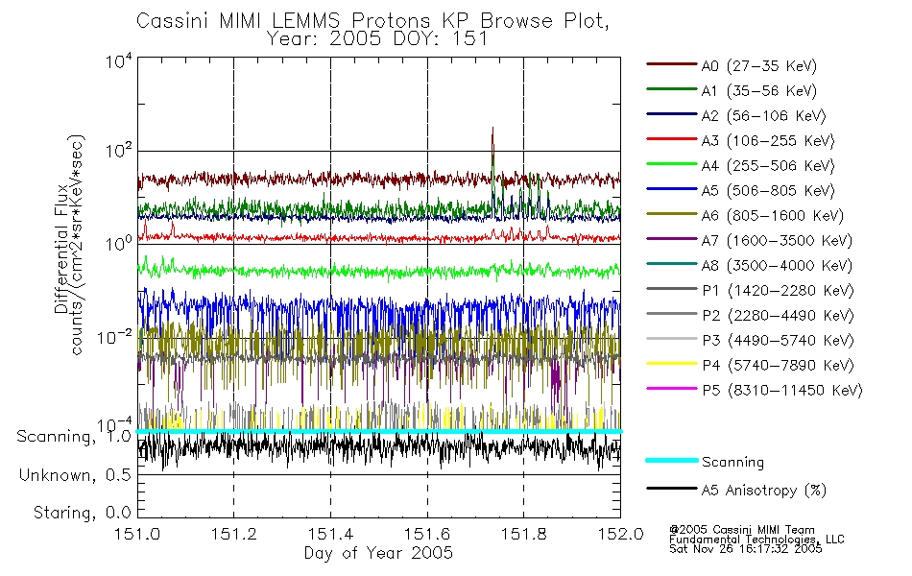Click the dark green A1 legend line swatch

click(x=672, y=89)
